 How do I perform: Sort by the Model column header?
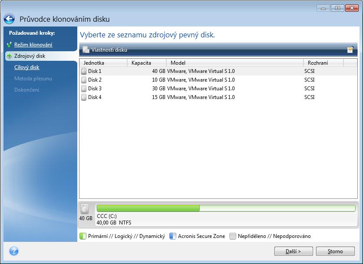[235, 63]
